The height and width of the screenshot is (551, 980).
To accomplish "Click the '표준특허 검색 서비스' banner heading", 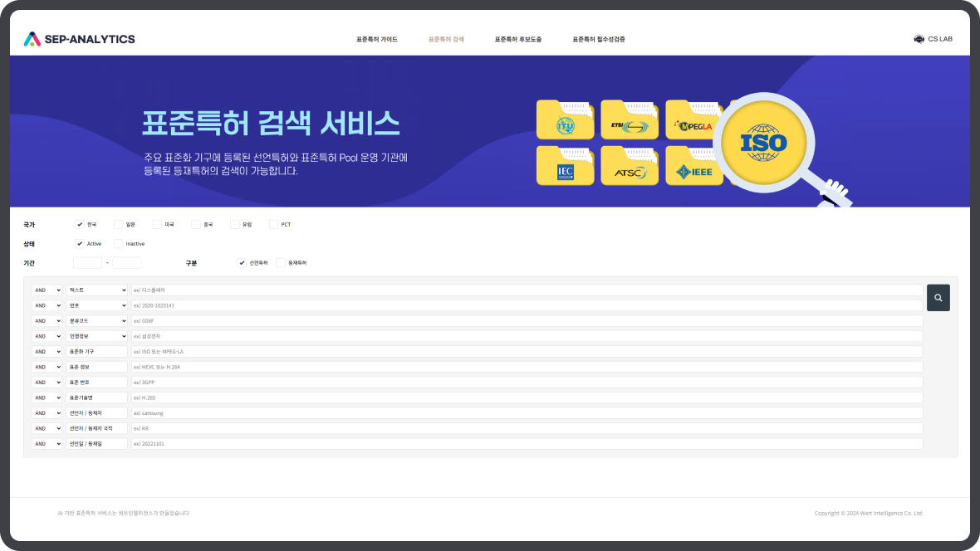I will pyautogui.click(x=271, y=123).
